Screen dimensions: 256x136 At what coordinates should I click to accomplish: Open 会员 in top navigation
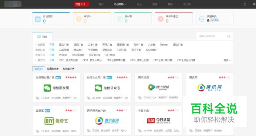coord(139,4)
